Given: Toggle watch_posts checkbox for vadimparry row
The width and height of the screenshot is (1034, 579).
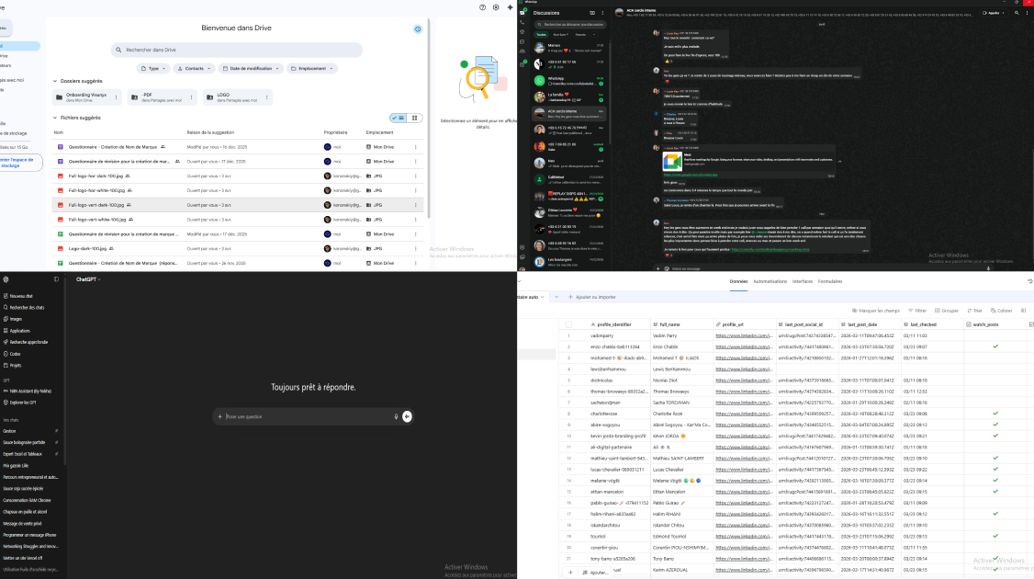Looking at the screenshot, I should (x=995, y=335).
